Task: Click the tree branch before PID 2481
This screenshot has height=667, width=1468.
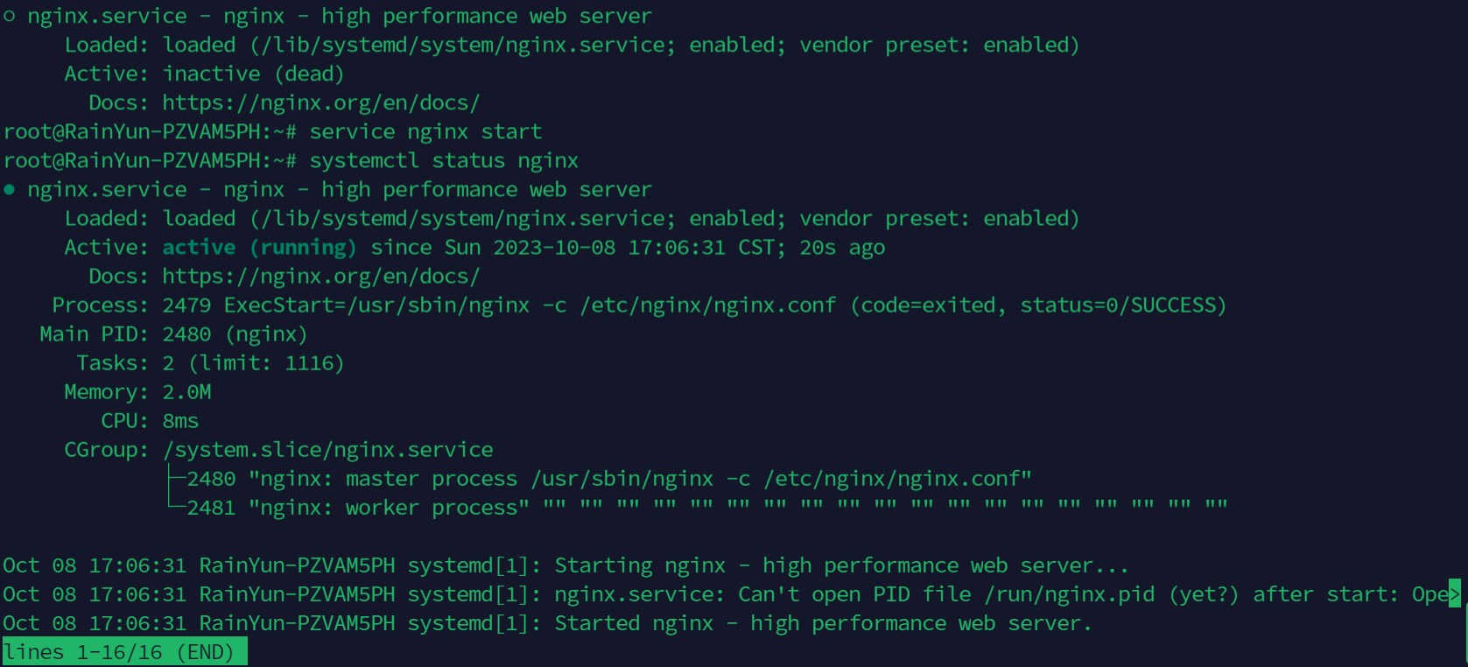Action: point(175,507)
